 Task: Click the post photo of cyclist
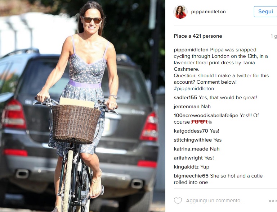click(82, 106)
